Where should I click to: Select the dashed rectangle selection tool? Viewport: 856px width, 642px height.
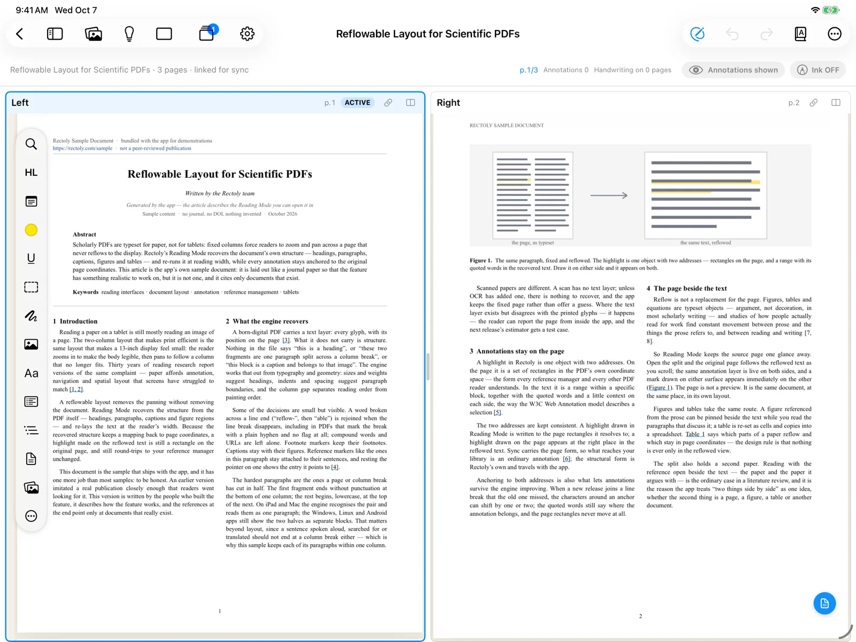pos(31,287)
